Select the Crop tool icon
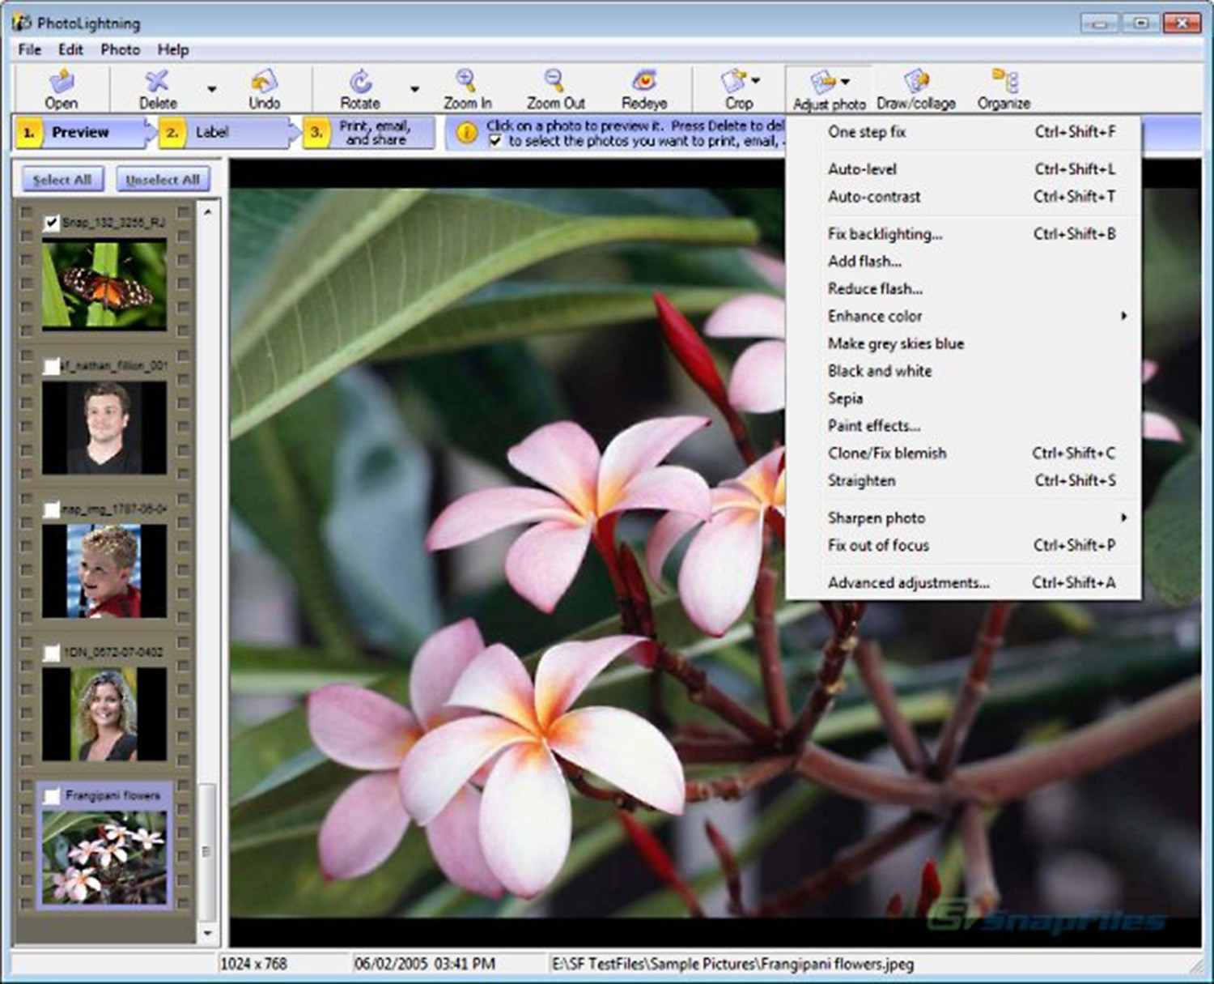Screen dimensions: 1214x984 tap(734, 81)
